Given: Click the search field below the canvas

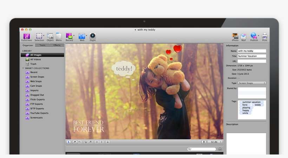Looking at the screenshot, I should click(x=202, y=149).
